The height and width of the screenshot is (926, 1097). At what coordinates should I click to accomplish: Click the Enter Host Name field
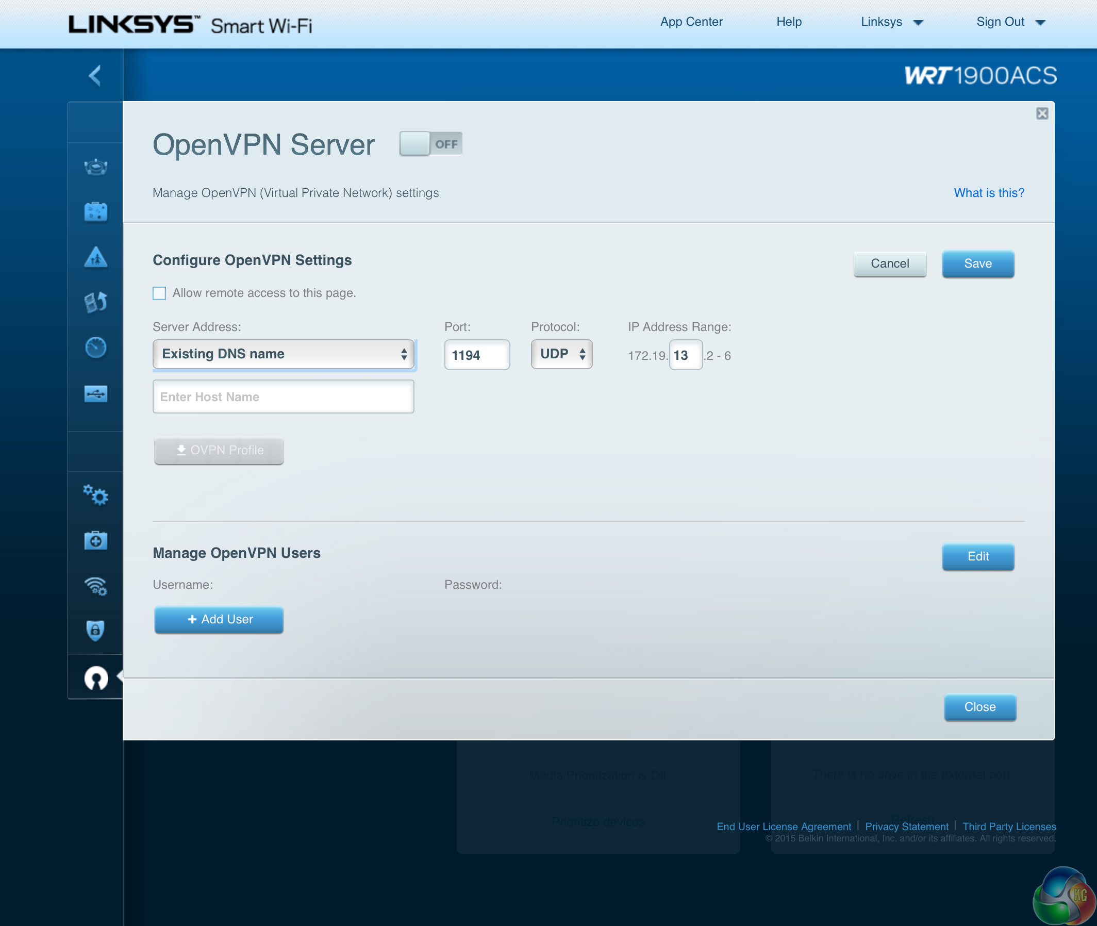point(284,397)
